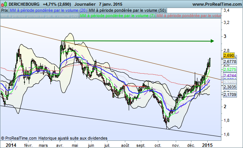Click 'Historique ajusté suite aux dividendes' note
This screenshot has height=148, width=243.
(x=73, y=138)
